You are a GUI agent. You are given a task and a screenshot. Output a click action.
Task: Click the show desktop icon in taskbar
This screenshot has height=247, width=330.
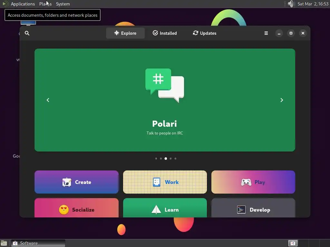tap(4, 243)
